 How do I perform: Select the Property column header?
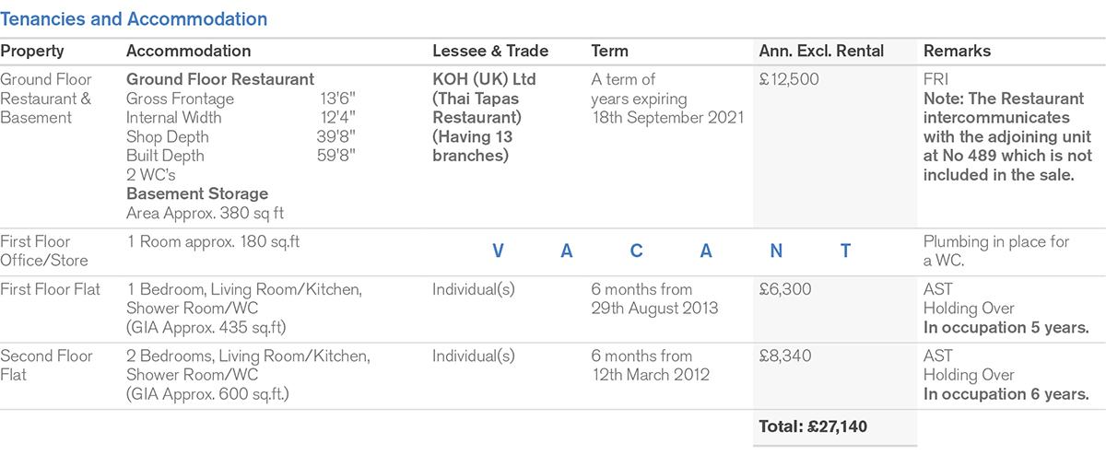pos(32,52)
